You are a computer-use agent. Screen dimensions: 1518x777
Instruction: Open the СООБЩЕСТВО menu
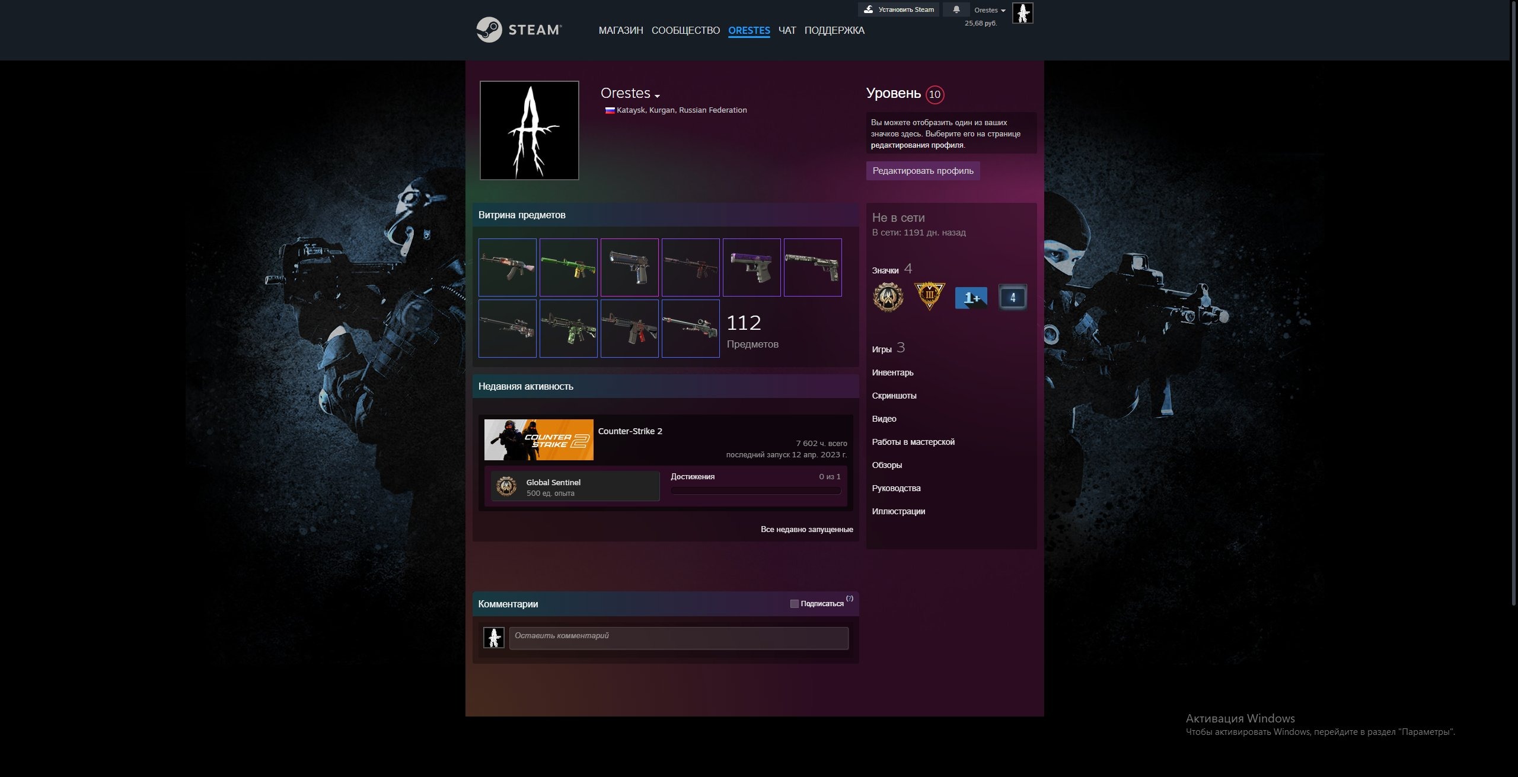[x=685, y=30]
